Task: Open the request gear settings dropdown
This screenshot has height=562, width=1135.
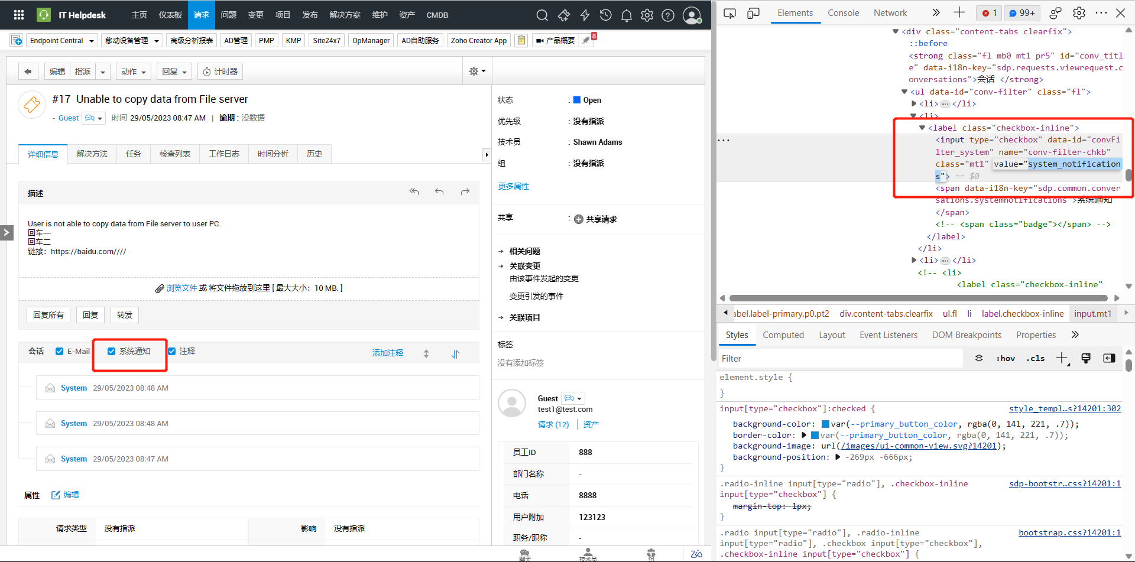Action: tap(477, 71)
